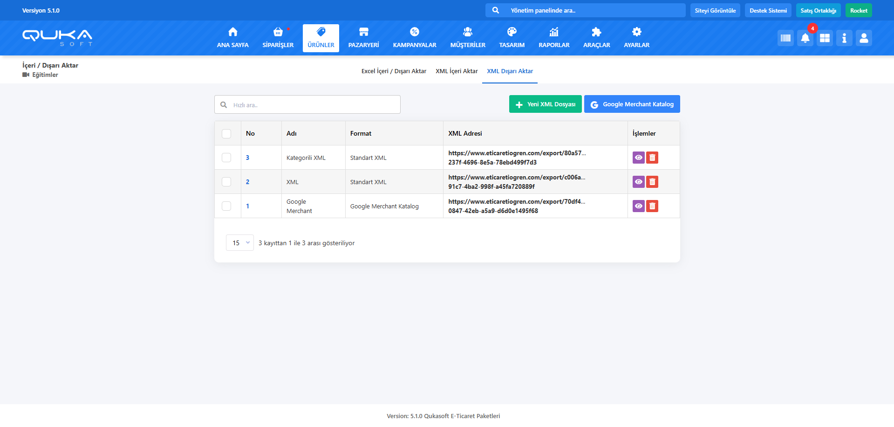Click the search magnifier in the admin search bar

(496, 10)
